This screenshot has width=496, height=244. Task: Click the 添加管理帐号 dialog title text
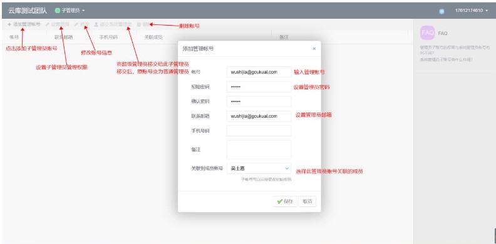(198, 49)
